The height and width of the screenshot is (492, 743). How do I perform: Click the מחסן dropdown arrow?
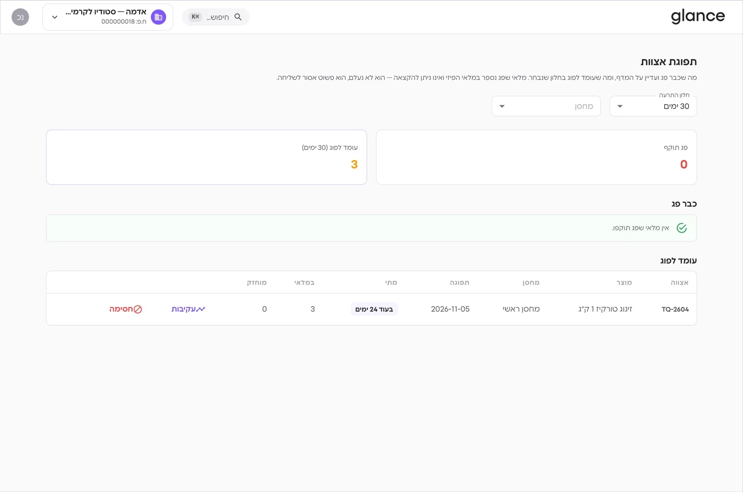pyautogui.click(x=502, y=106)
